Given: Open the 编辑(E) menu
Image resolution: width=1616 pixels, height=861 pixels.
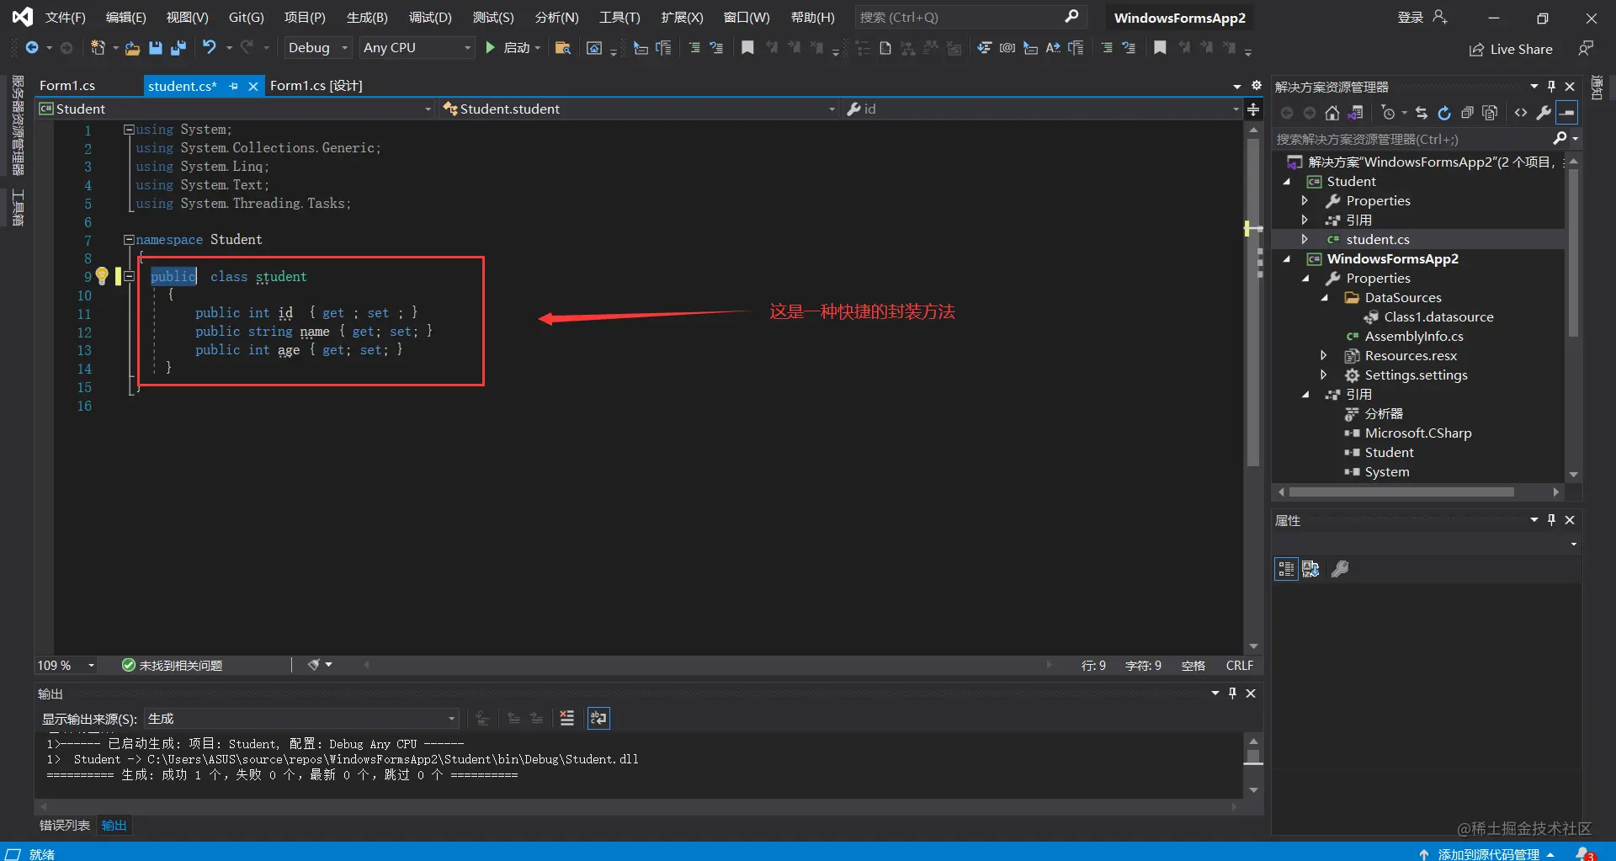Looking at the screenshot, I should pos(125,17).
